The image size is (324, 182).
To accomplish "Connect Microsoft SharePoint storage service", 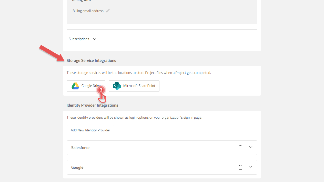I will pos(134,86).
